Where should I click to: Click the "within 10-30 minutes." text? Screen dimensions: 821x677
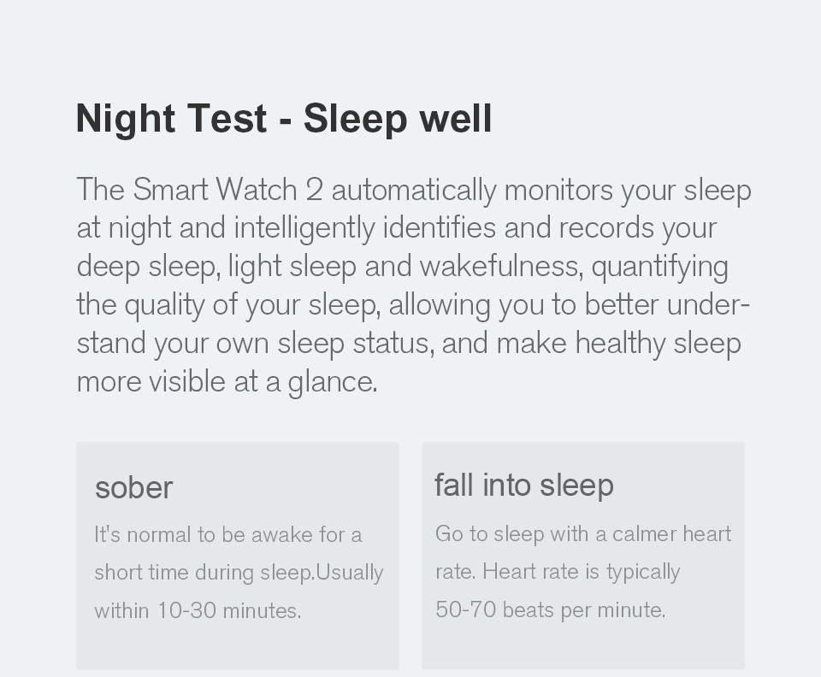coord(198,611)
